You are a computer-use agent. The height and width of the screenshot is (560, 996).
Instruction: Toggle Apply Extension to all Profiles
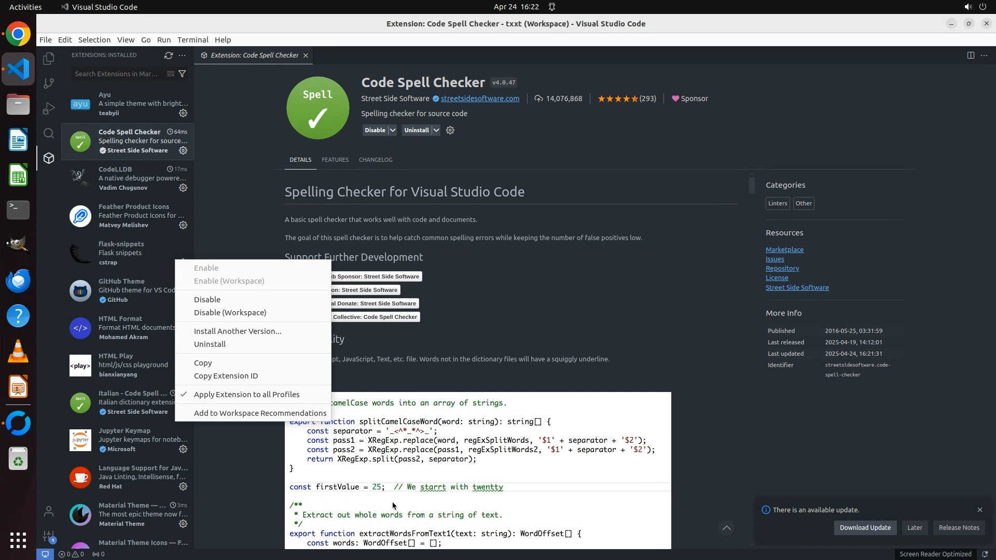(246, 394)
